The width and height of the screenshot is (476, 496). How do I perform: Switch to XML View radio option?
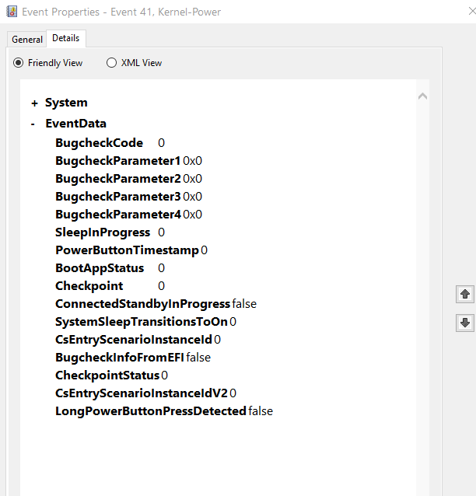point(112,63)
